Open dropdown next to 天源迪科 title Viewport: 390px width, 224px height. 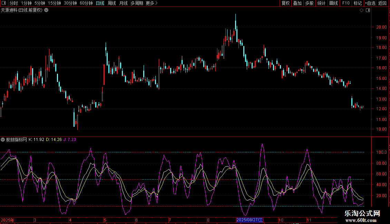tap(46, 10)
